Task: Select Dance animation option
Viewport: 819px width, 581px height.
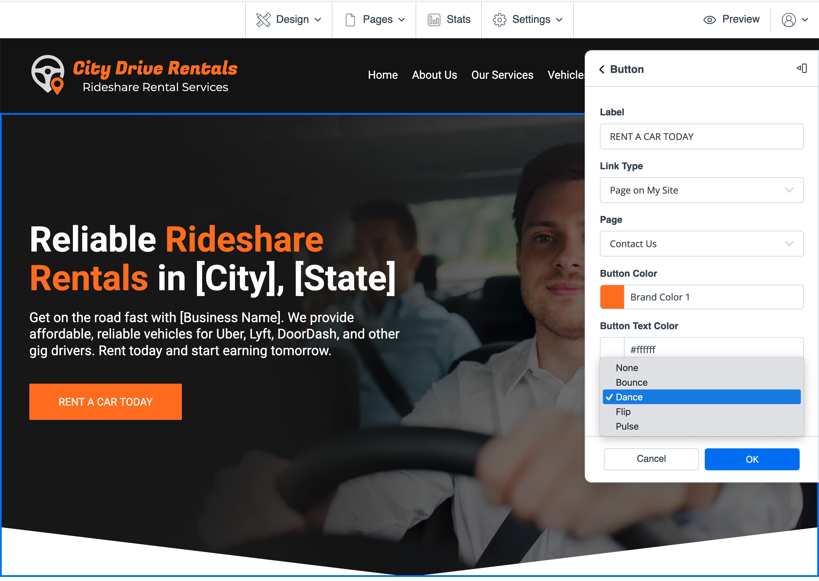Action: click(x=701, y=397)
